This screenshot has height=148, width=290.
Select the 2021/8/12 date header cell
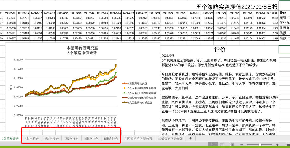click(10, 13)
